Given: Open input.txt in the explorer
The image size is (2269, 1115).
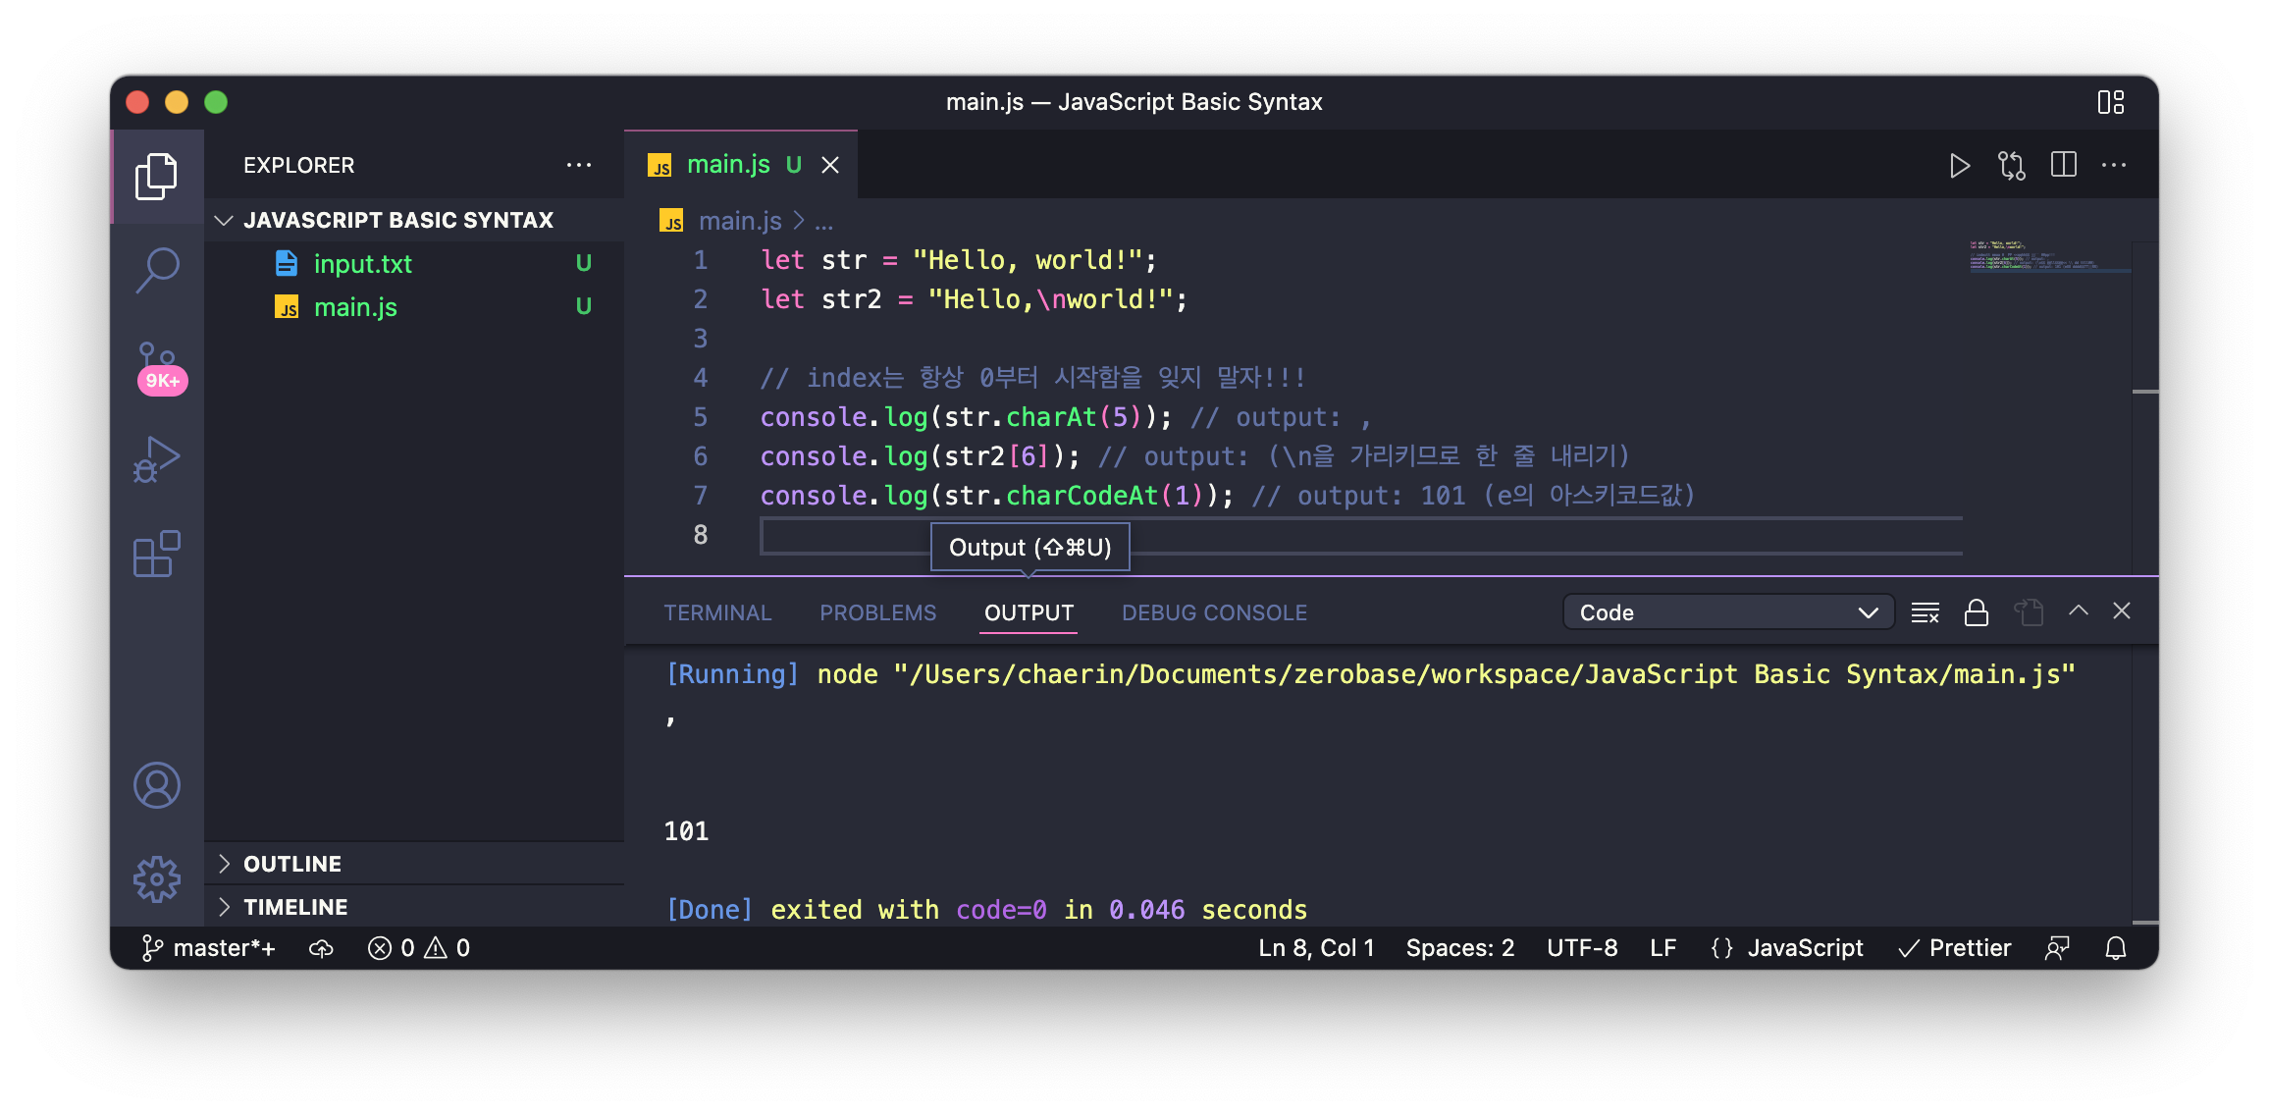Looking at the screenshot, I should 362,264.
